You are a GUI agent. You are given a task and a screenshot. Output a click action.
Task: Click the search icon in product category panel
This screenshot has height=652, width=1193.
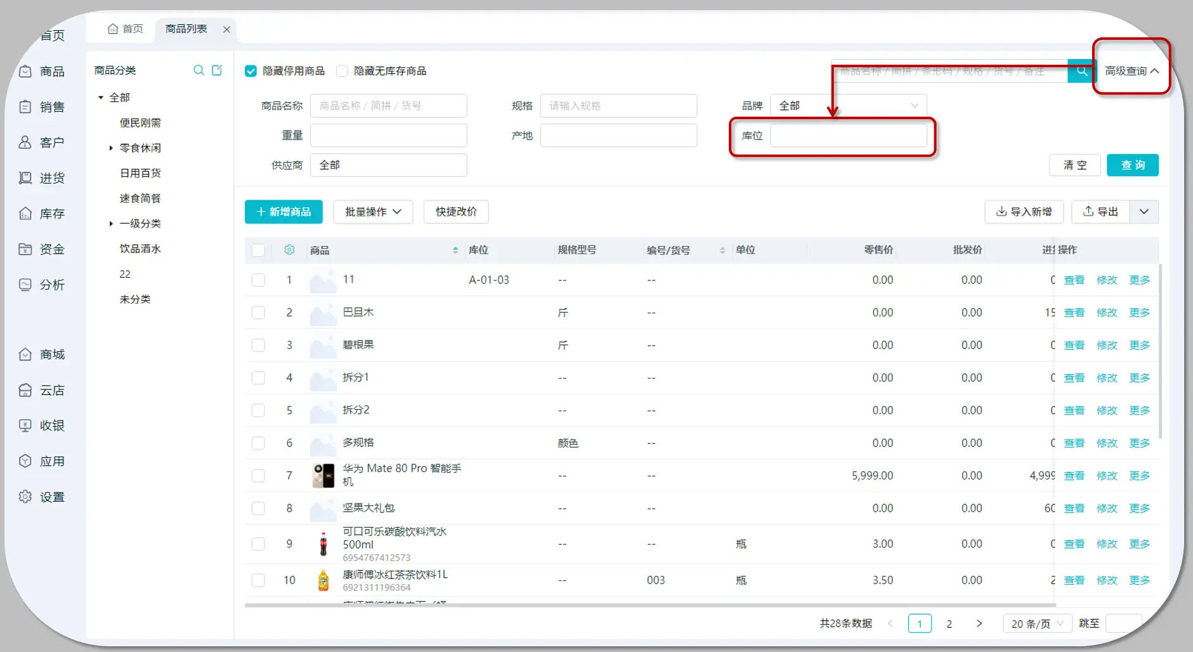(199, 70)
